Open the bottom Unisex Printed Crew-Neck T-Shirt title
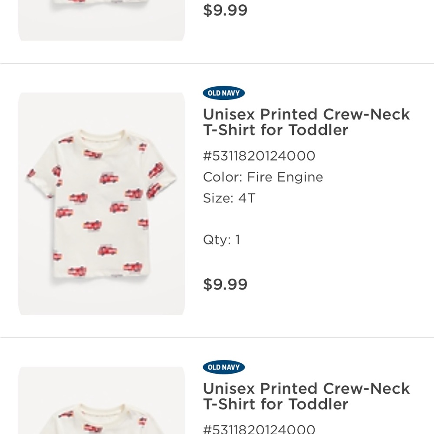Image resolution: width=434 pixels, height=434 pixels. tap(306, 396)
